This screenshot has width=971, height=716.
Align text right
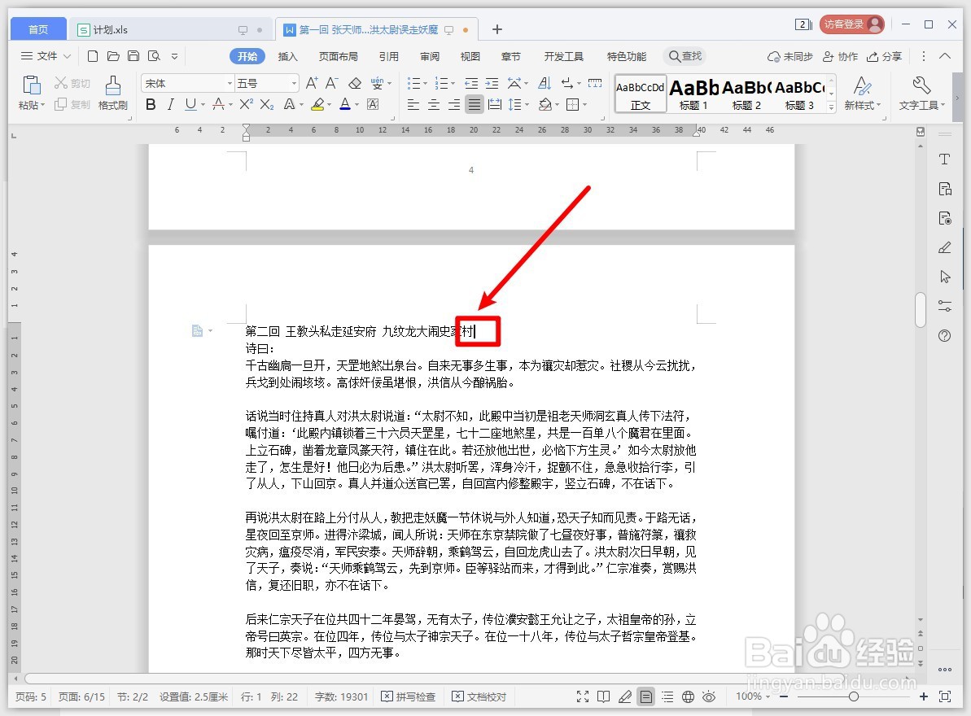coord(454,105)
